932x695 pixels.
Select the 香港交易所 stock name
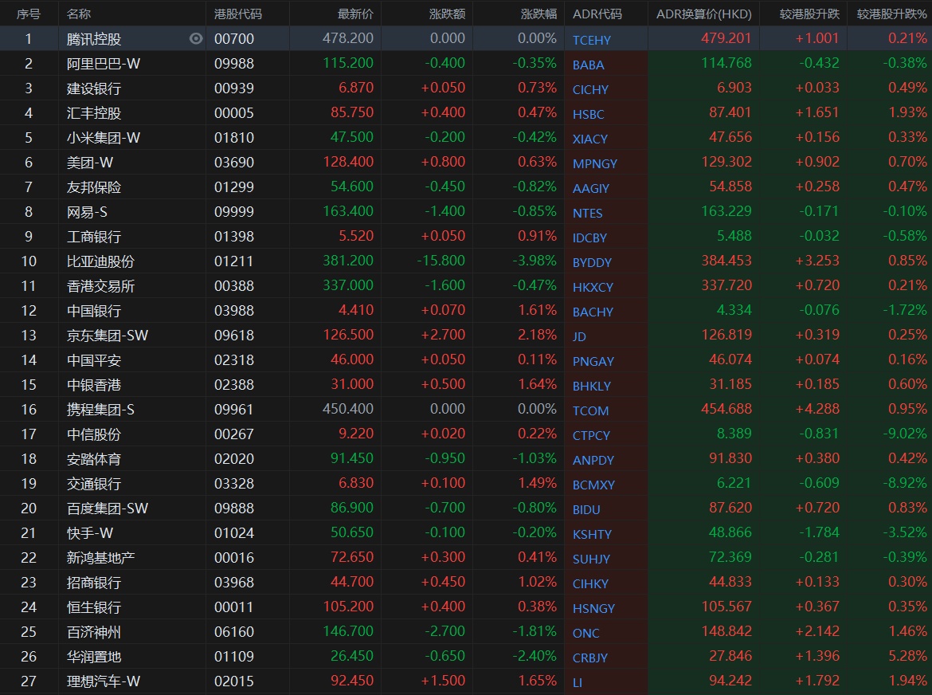pos(100,286)
